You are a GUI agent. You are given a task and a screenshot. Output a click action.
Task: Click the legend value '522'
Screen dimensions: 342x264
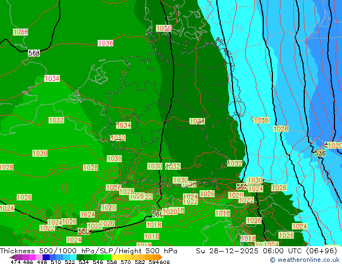(x=70, y=262)
